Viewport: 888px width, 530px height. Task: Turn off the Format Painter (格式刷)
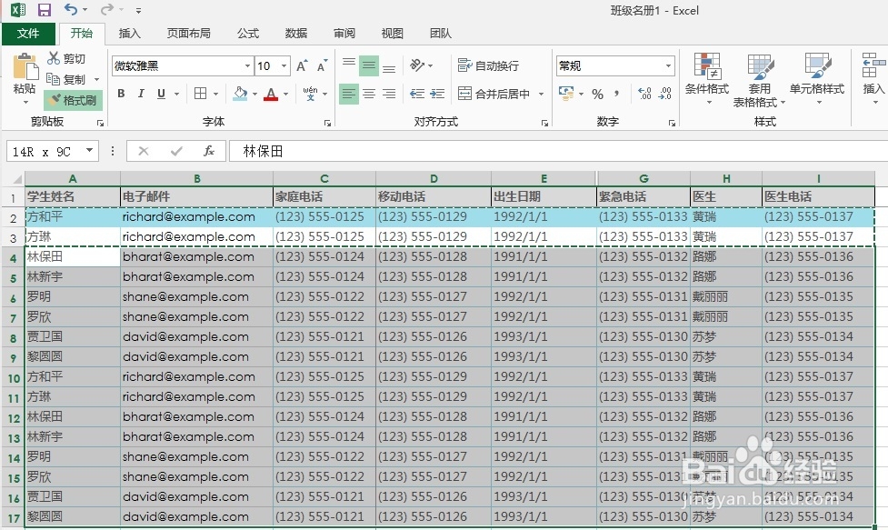click(73, 100)
